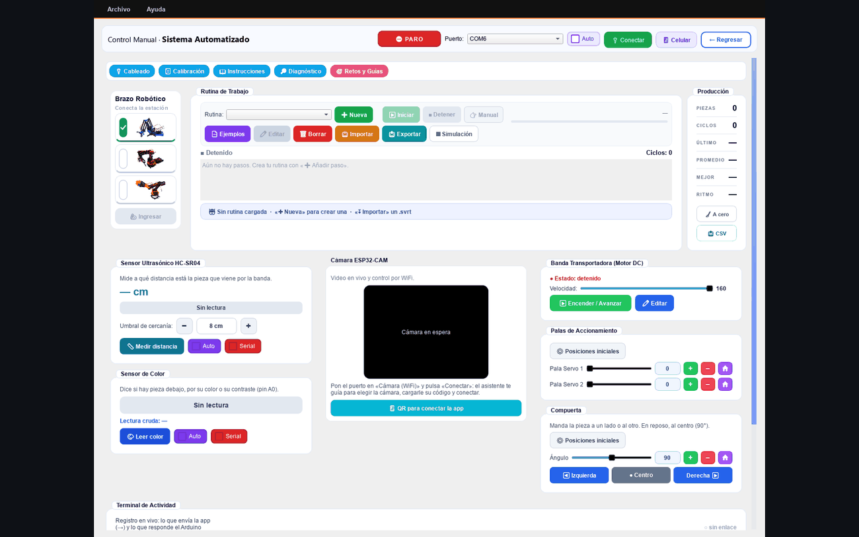The height and width of the screenshot is (537, 859).
Task: Adjust the Compuerta Ángulo slider
Action: point(611,458)
